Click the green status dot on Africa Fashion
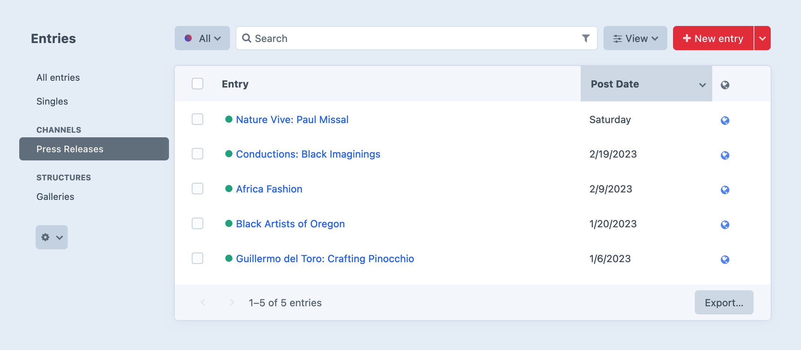Viewport: 801px width, 350px height. tap(229, 189)
